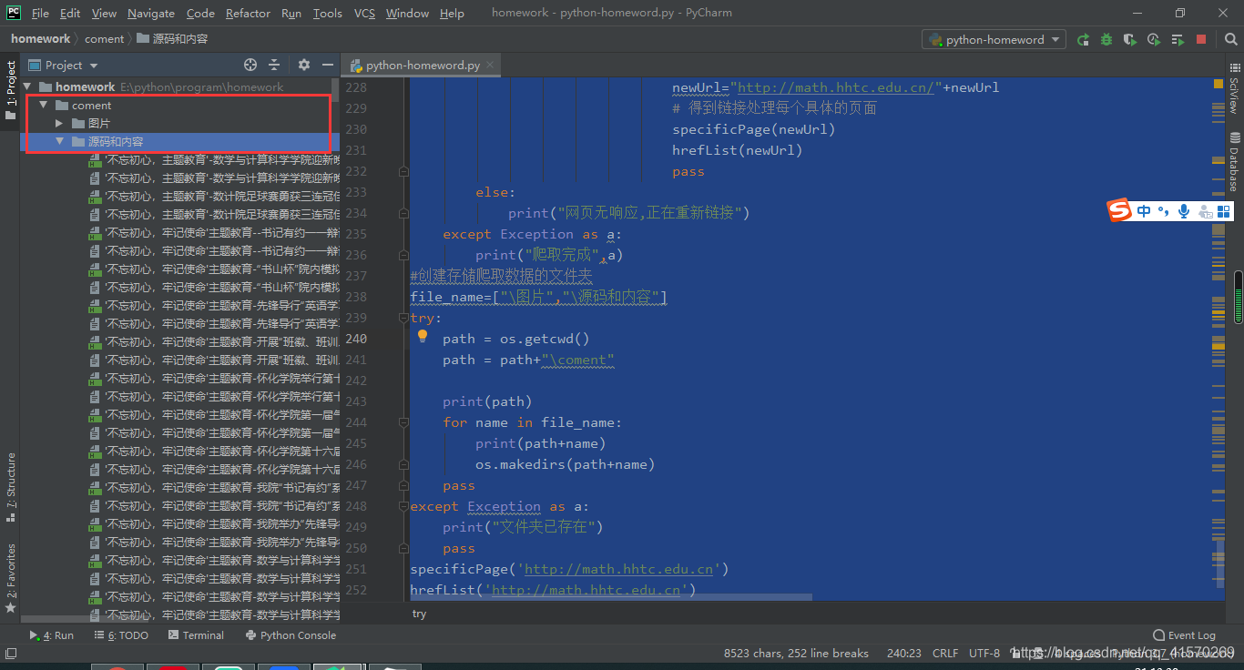Image resolution: width=1244 pixels, height=670 pixels.
Task: Click the Sogou input method S logo
Action: click(1119, 210)
